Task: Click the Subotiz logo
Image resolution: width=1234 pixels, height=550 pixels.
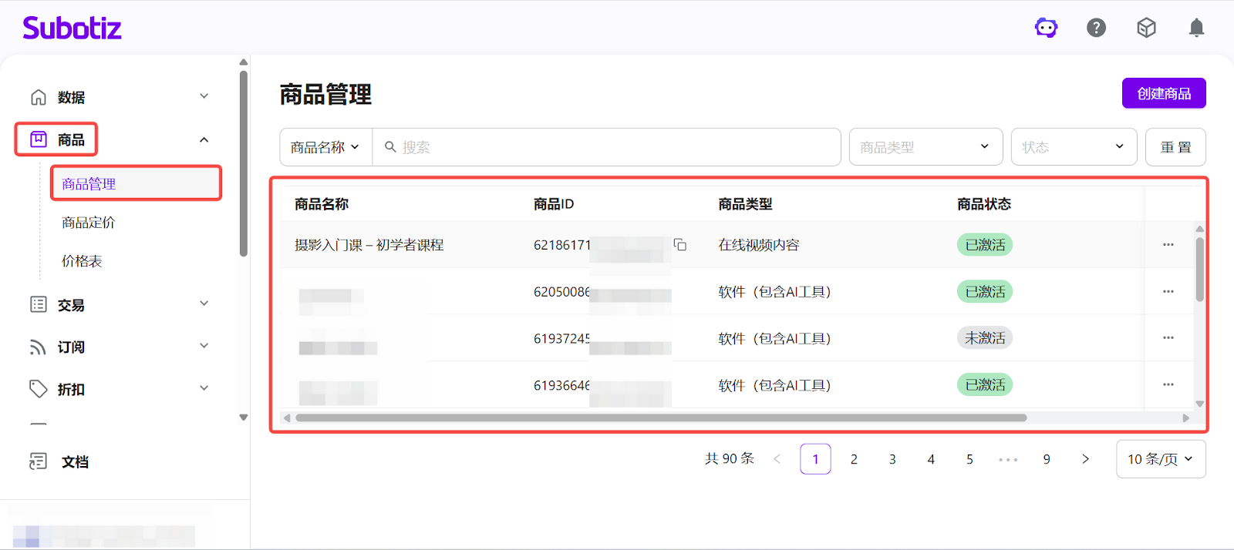Action: (72, 29)
